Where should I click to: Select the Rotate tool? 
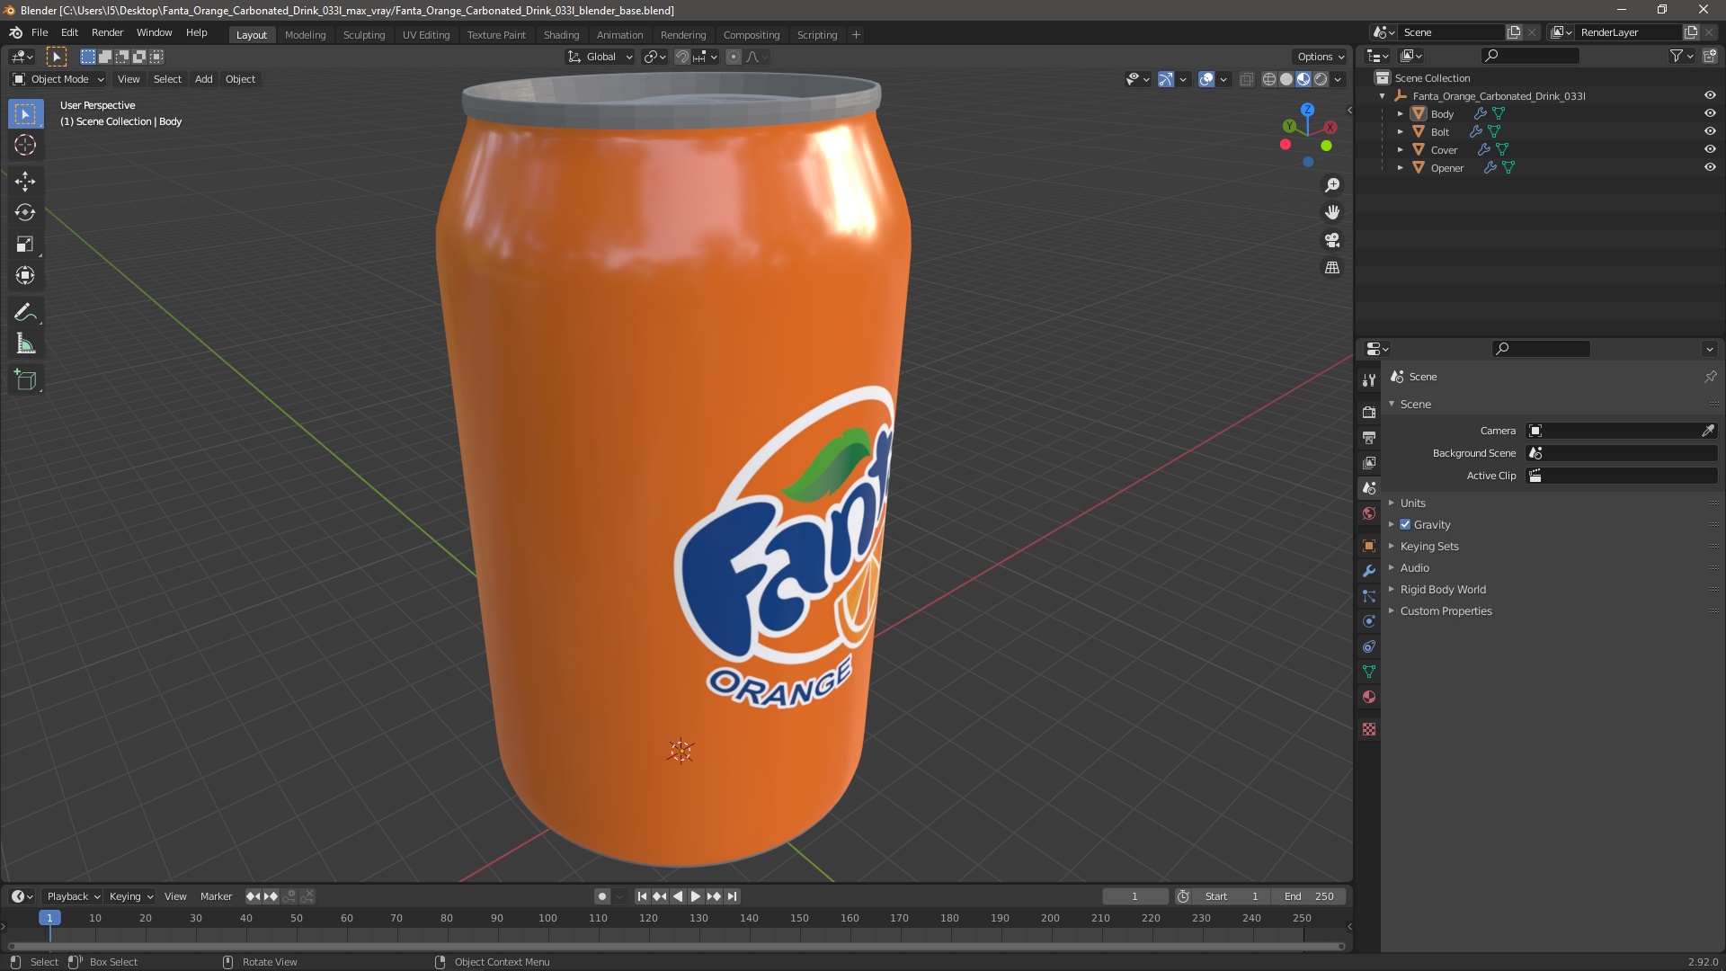pyautogui.click(x=25, y=212)
